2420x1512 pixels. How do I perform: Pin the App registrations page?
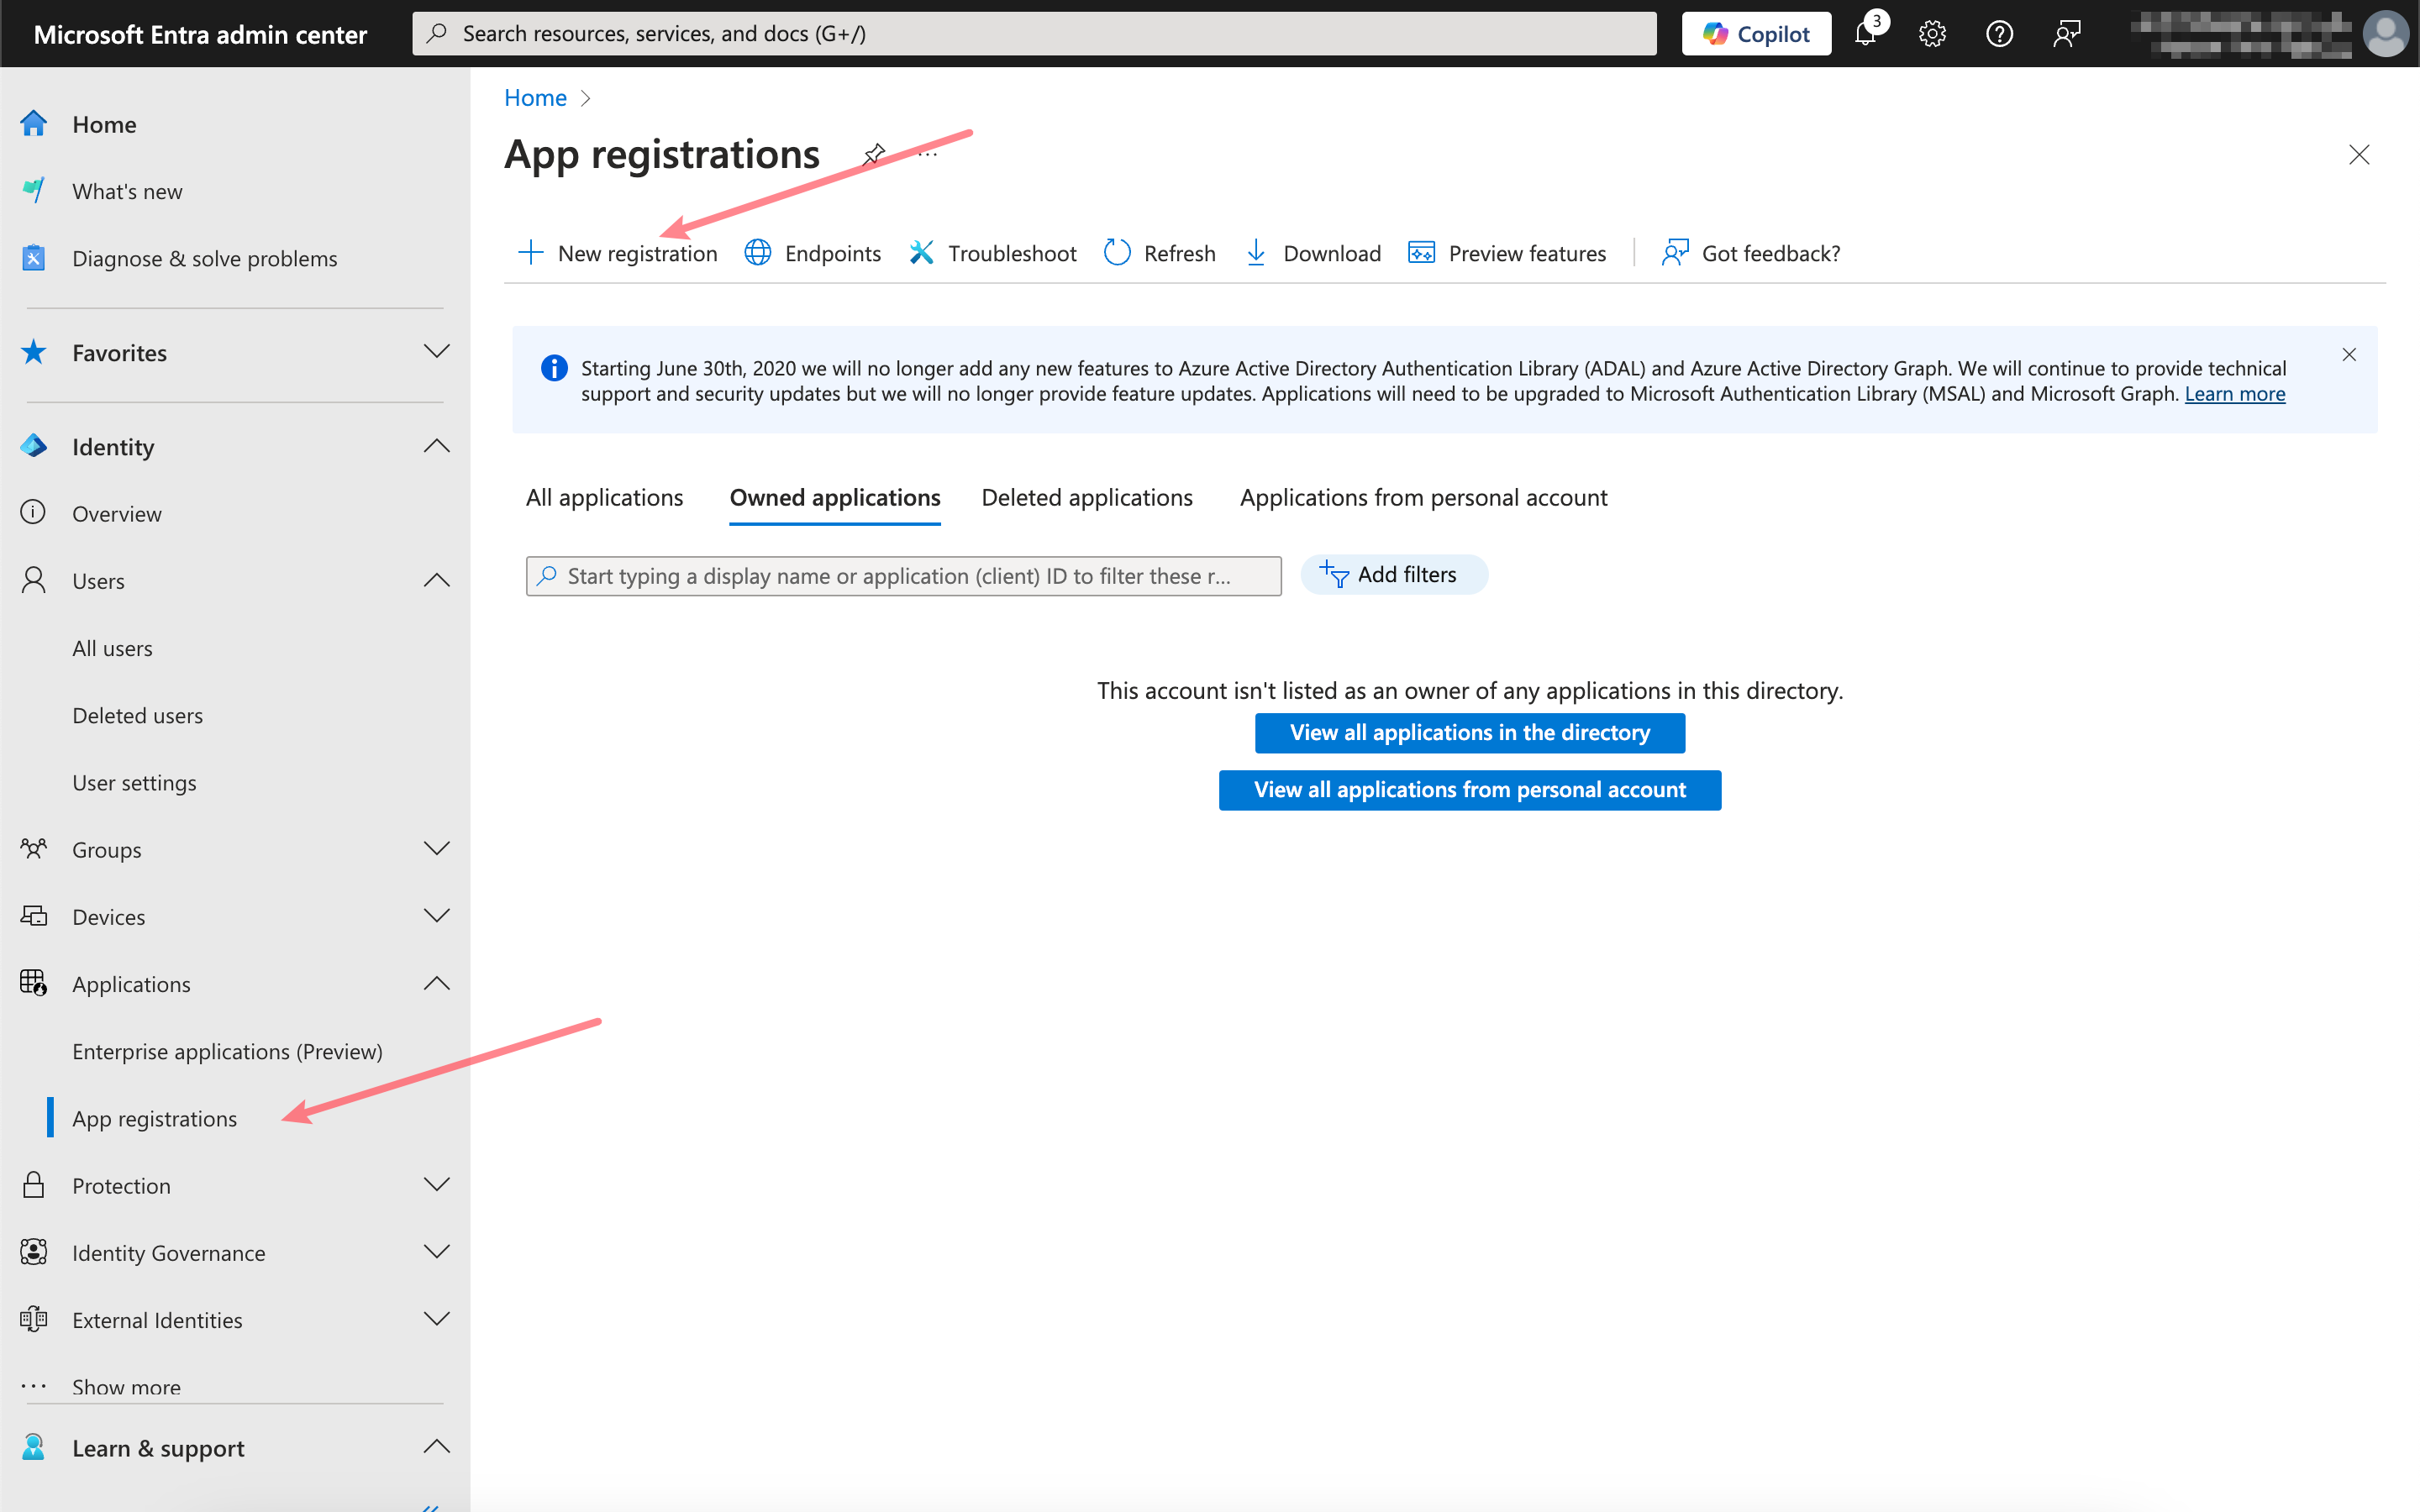874,154
